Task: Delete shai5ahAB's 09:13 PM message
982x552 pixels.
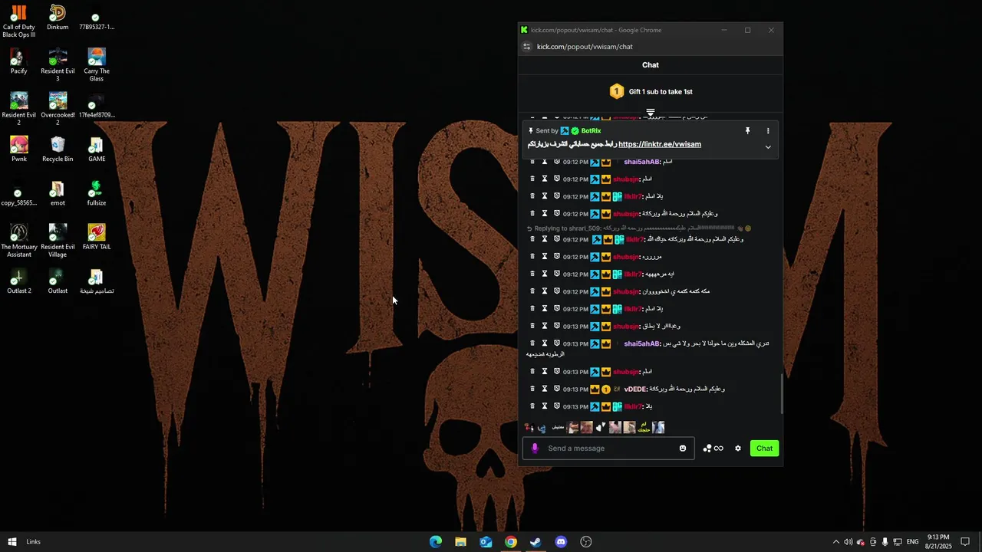Action: 532,343
